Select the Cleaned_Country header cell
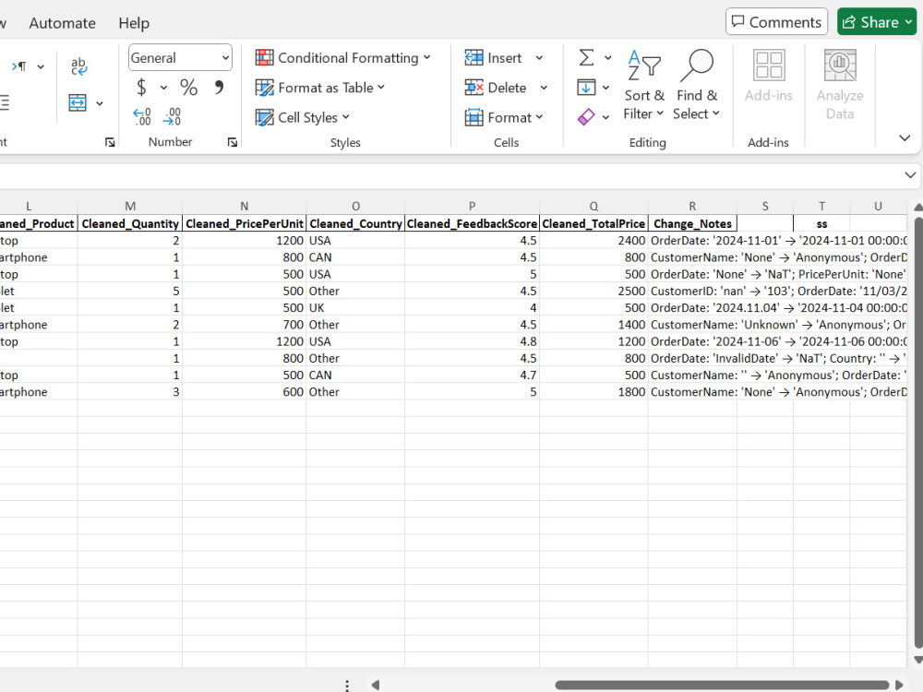 click(x=355, y=223)
